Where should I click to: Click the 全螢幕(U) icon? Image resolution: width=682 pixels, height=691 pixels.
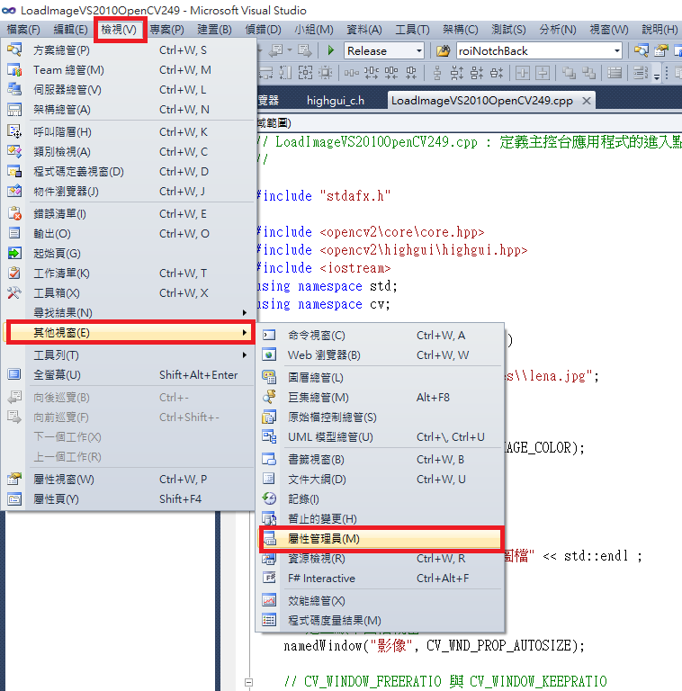tap(14, 375)
